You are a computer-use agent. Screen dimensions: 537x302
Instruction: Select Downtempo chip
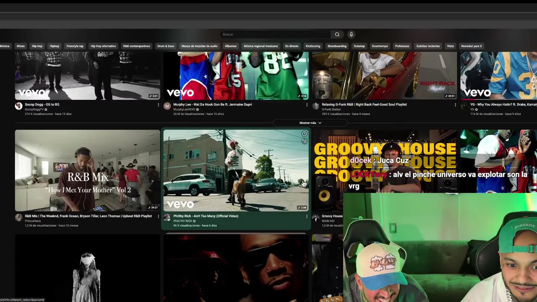[380, 46]
